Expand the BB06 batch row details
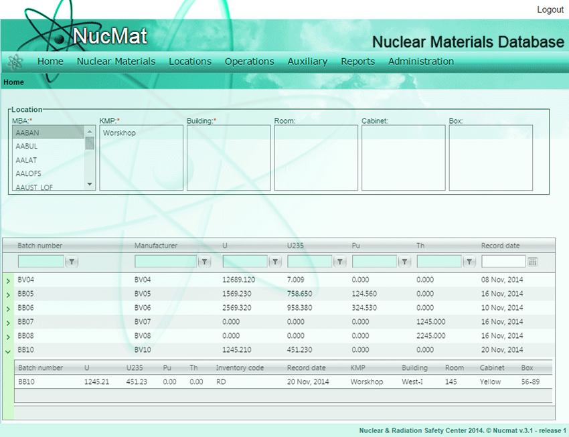 pyautogui.click(x=8, y=309)
